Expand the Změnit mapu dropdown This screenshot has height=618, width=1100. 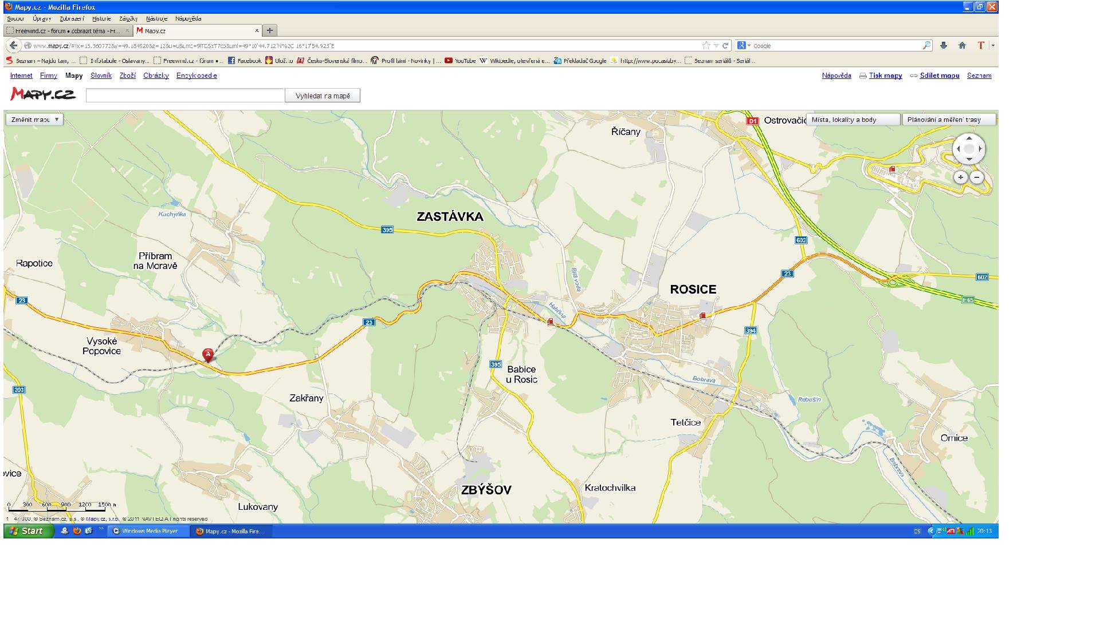(x=34, y=120)
